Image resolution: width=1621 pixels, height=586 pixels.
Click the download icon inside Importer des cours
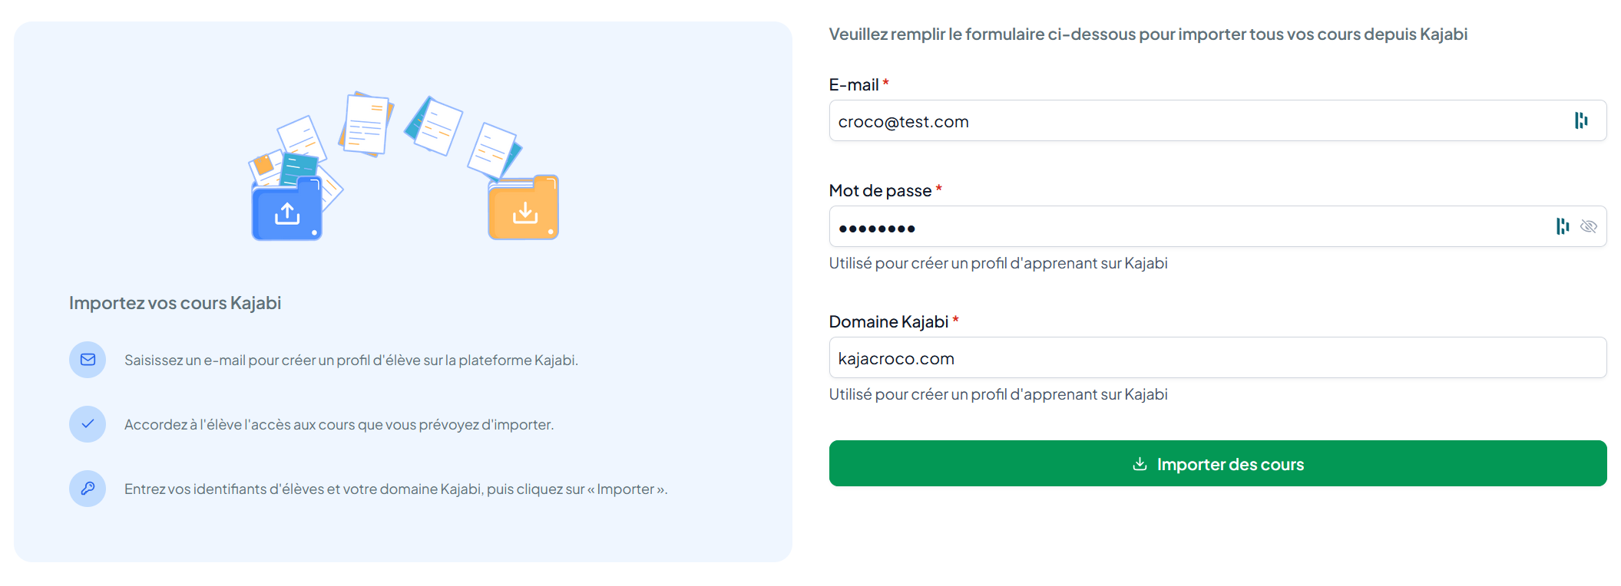[1140, 464]
